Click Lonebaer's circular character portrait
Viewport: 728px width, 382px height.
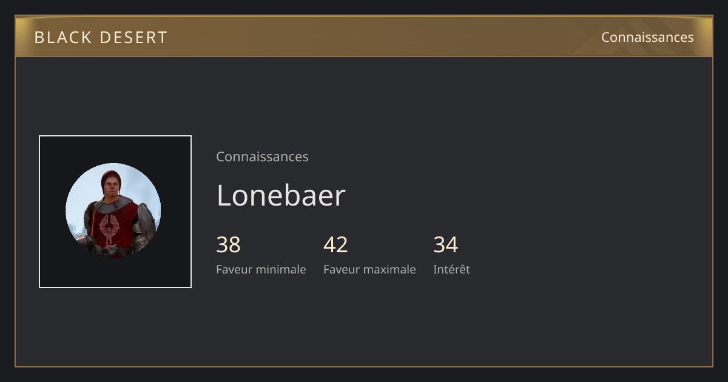pyautogui.click(x=113, y=211)
